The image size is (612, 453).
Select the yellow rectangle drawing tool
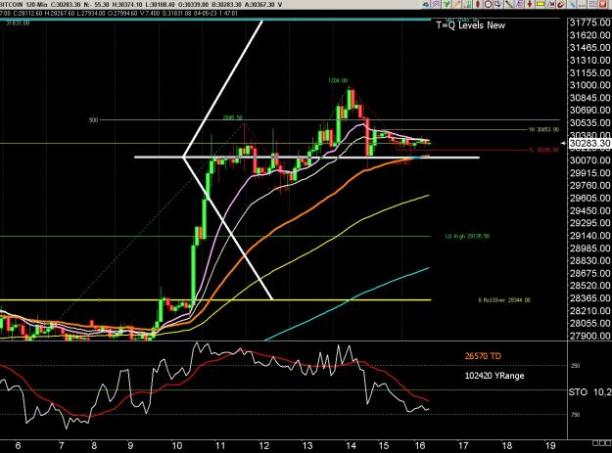541,4
